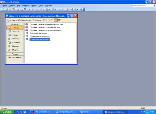Click the Microsoft Access Help icon

(x=81, y=9)
